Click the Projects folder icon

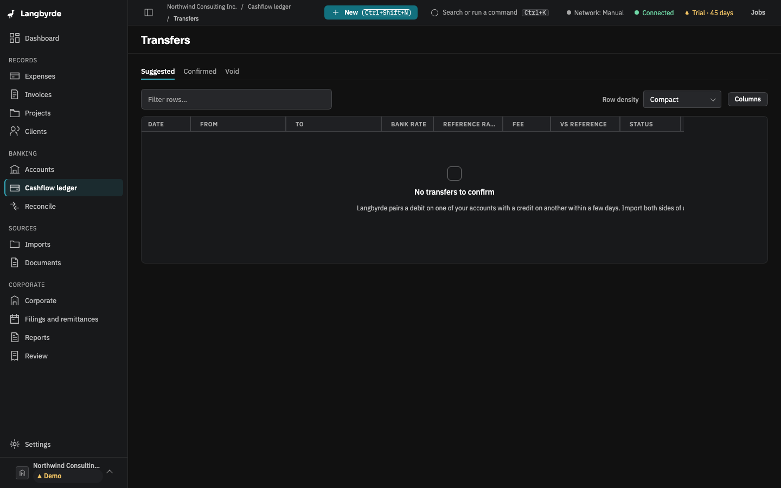pos(15,113)
